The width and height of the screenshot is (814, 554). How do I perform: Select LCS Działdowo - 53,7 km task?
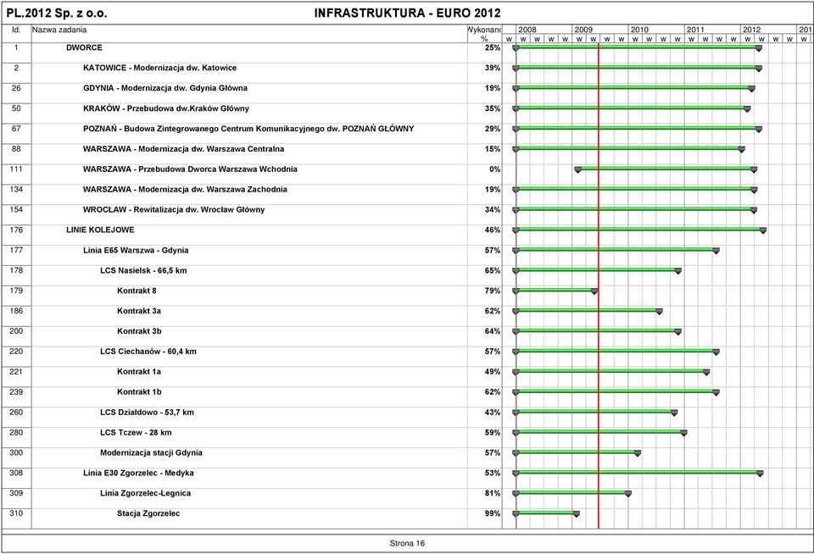[147, 413]
